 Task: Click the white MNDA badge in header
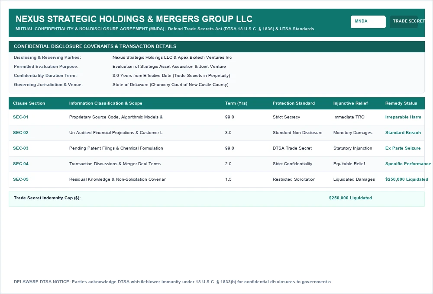click(x=368, y=22)
